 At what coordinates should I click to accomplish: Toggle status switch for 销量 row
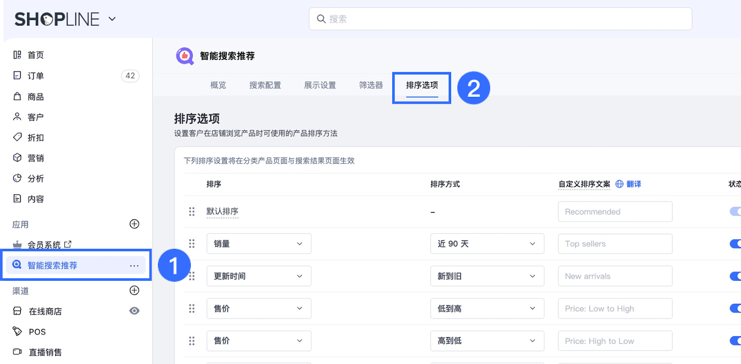tap(735, 244)
